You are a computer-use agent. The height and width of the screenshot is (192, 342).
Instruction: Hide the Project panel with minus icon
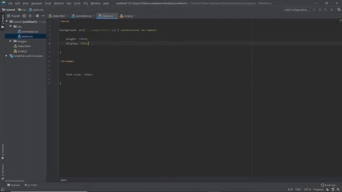click(x=43, y=16)
